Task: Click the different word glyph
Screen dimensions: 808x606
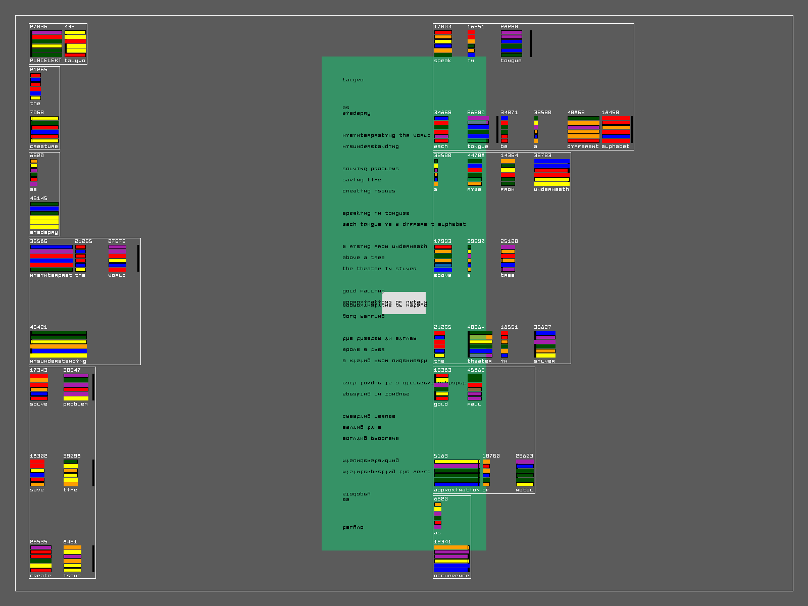Action: point(583,129)
